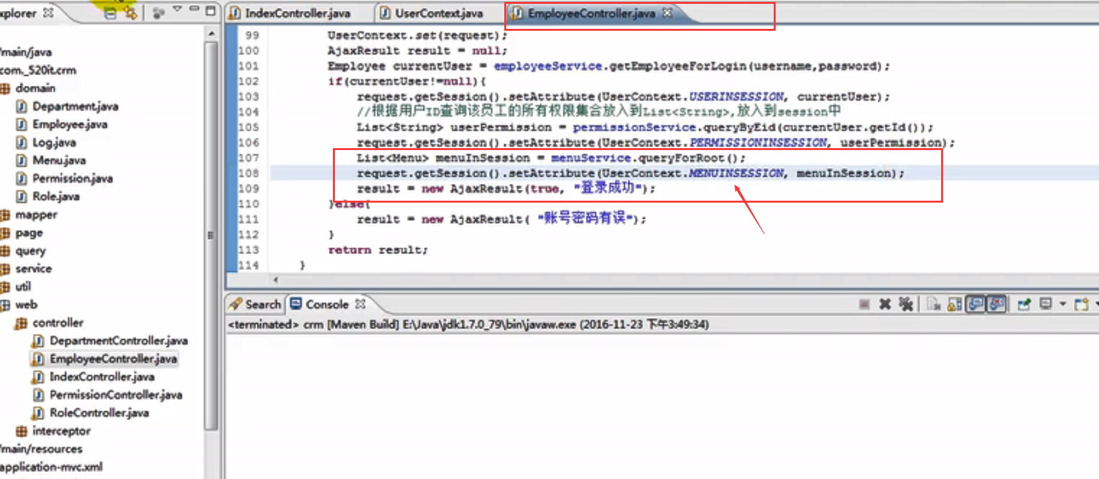
Task: Click the terminated crm Maven Build console label
Action: click(x=468, y=324)
